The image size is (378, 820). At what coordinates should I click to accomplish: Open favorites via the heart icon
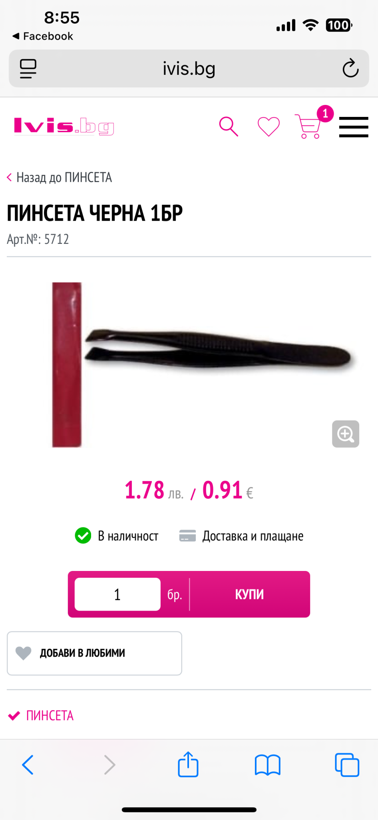(269, 127)
